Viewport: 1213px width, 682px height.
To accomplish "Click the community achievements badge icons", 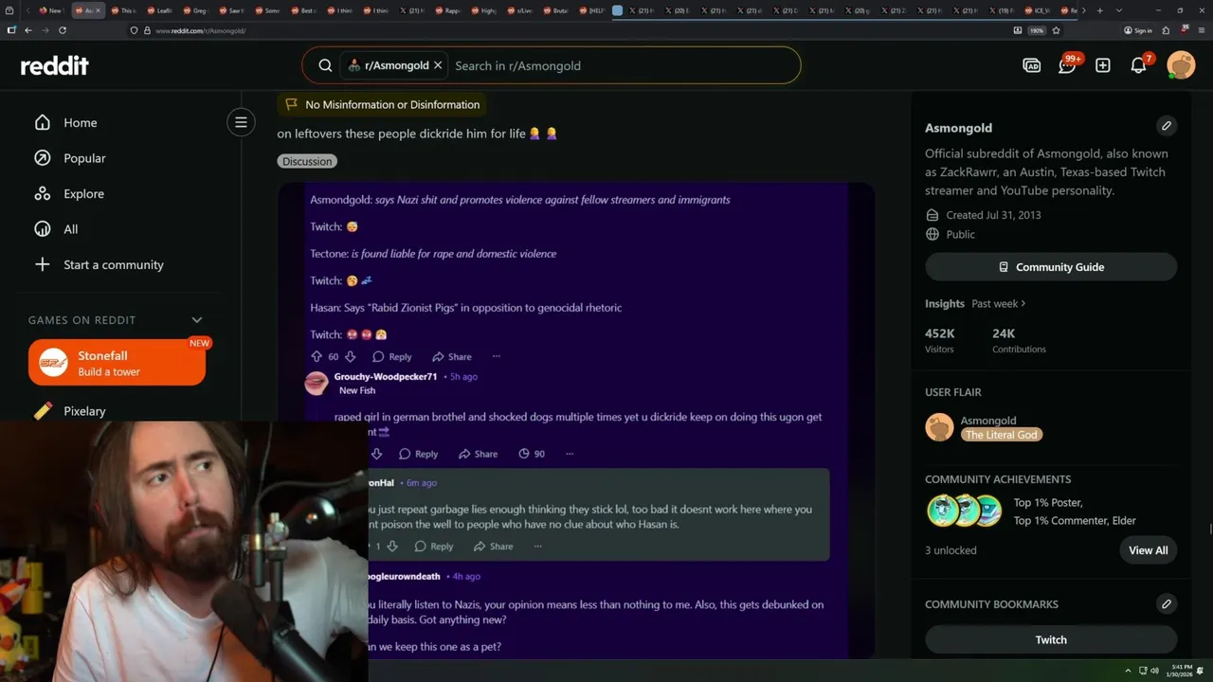I will [965, 511].
